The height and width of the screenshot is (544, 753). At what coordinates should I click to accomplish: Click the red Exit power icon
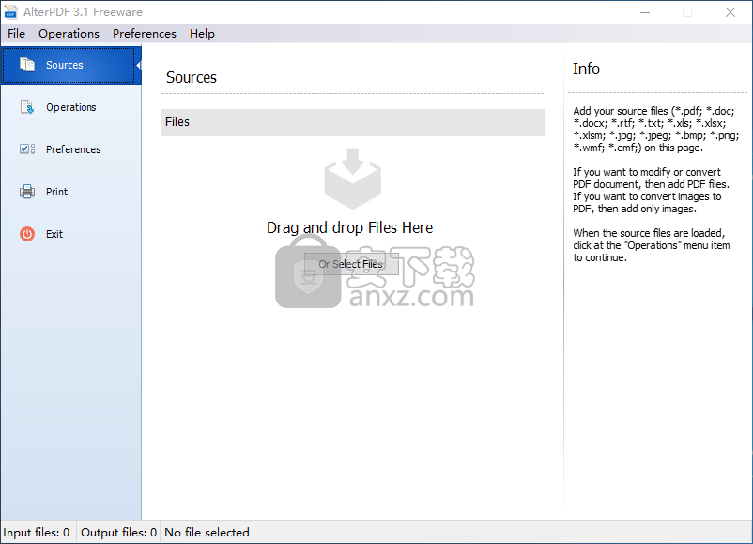[x=27, y=234]
